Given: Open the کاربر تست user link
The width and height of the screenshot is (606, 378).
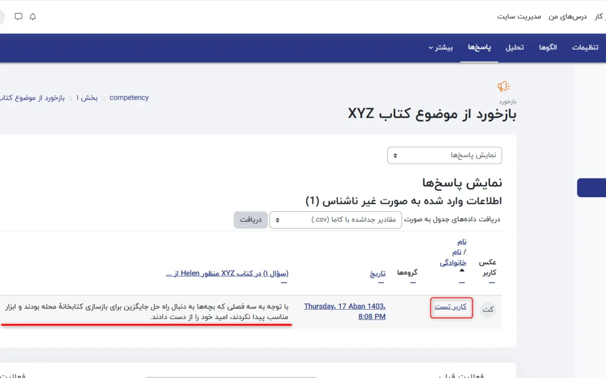Looking at the screenshot, I should (451, 307).
